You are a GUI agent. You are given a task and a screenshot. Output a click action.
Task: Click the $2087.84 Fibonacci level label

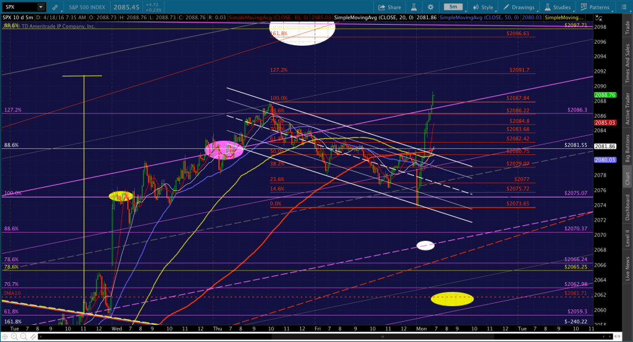[x=518, y=98]
